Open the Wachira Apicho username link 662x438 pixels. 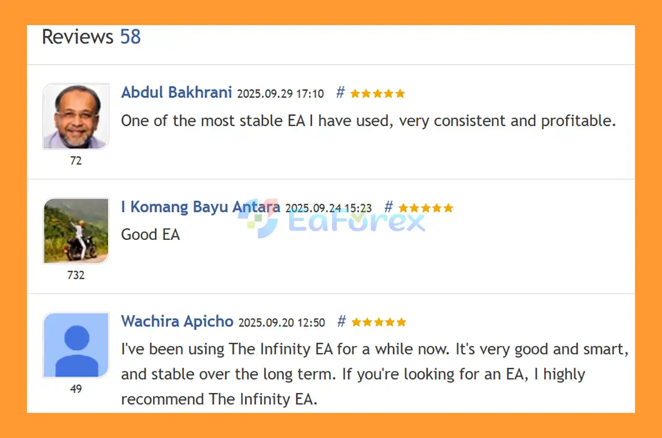(x=177, y=321)
